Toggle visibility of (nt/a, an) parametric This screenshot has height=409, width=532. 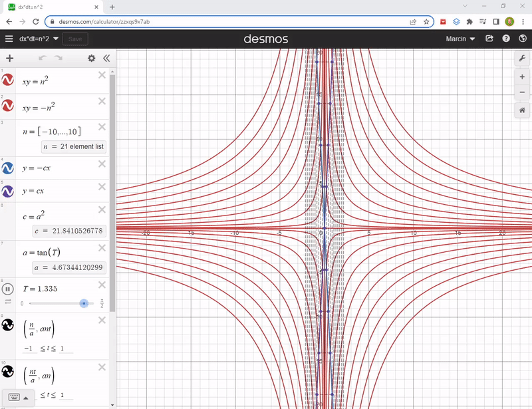point(7,372)
